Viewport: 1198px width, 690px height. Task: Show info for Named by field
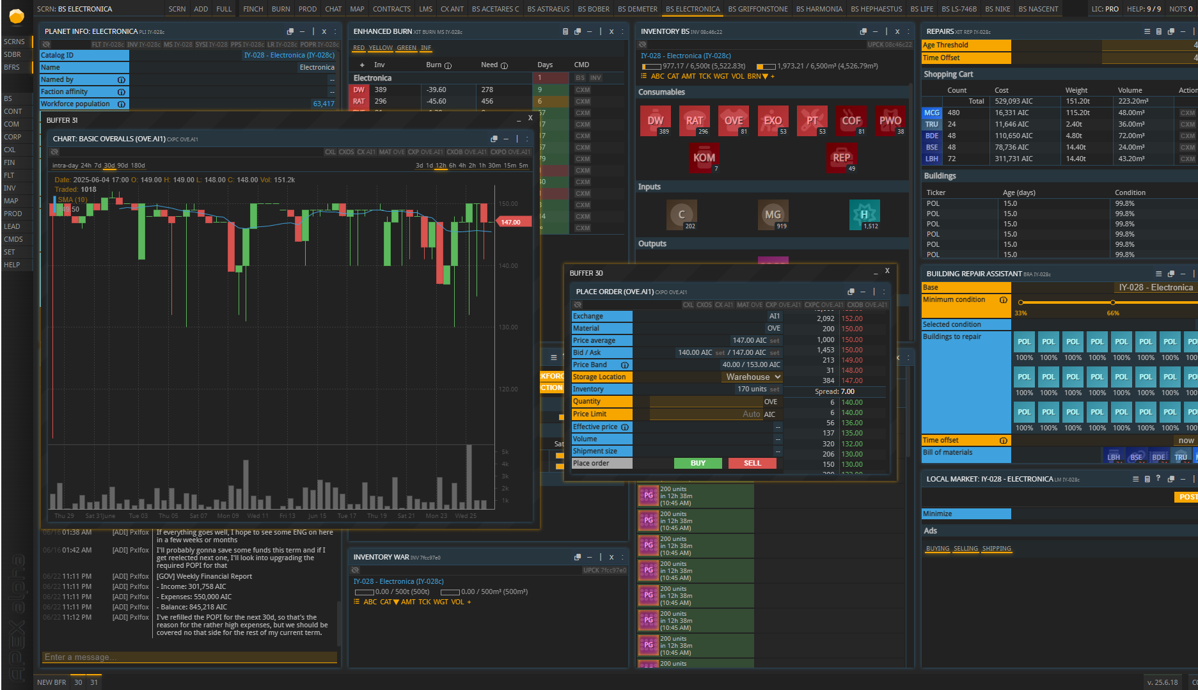pos(121,80)
